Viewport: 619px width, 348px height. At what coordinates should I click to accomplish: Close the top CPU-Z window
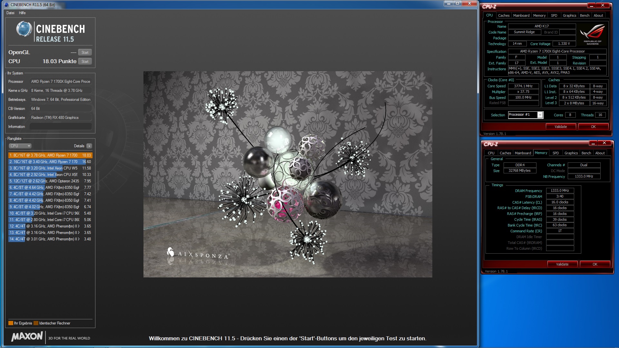[603, 5]
